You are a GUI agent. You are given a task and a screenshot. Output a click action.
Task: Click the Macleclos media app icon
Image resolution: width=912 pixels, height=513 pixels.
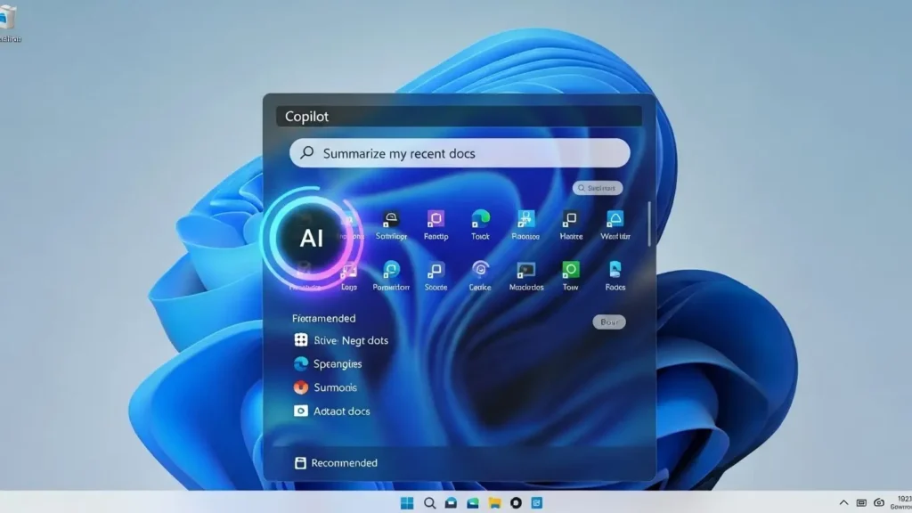525,274
